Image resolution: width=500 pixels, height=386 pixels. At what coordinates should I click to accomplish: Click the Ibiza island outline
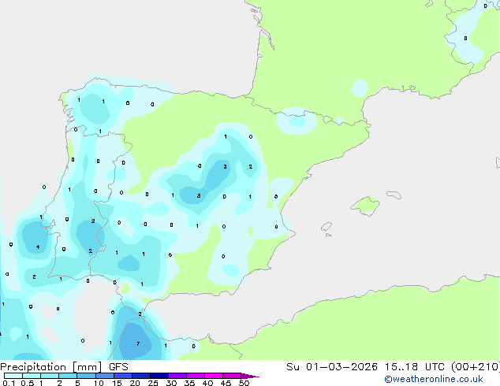coord(326,227)
